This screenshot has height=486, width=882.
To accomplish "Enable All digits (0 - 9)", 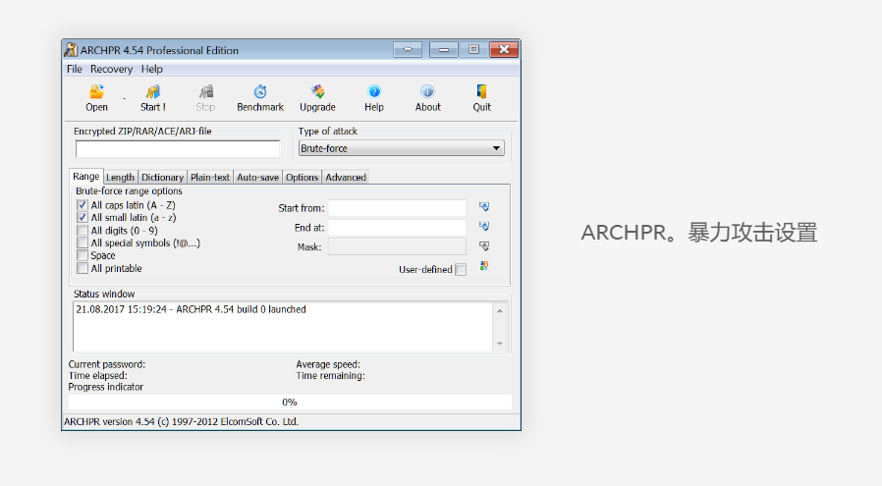I will pos(83,231).
